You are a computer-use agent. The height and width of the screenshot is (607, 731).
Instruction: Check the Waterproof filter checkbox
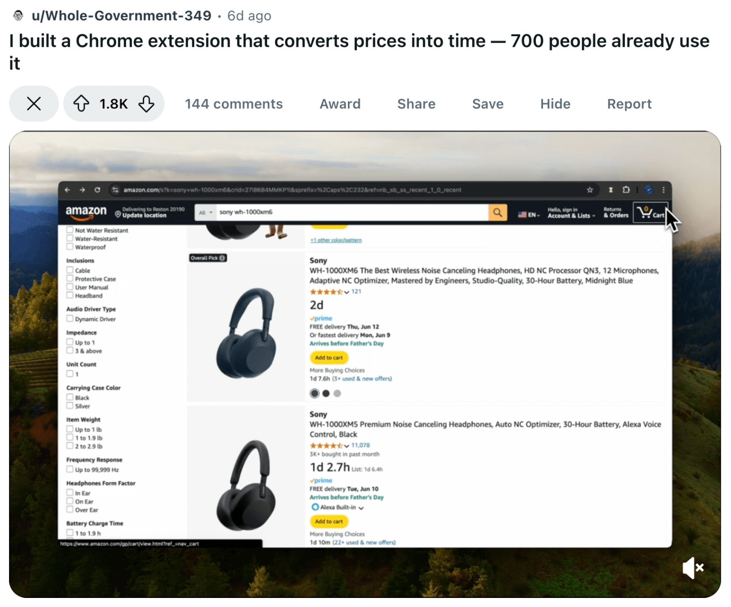pyautogui.click(x=70, y=247)
